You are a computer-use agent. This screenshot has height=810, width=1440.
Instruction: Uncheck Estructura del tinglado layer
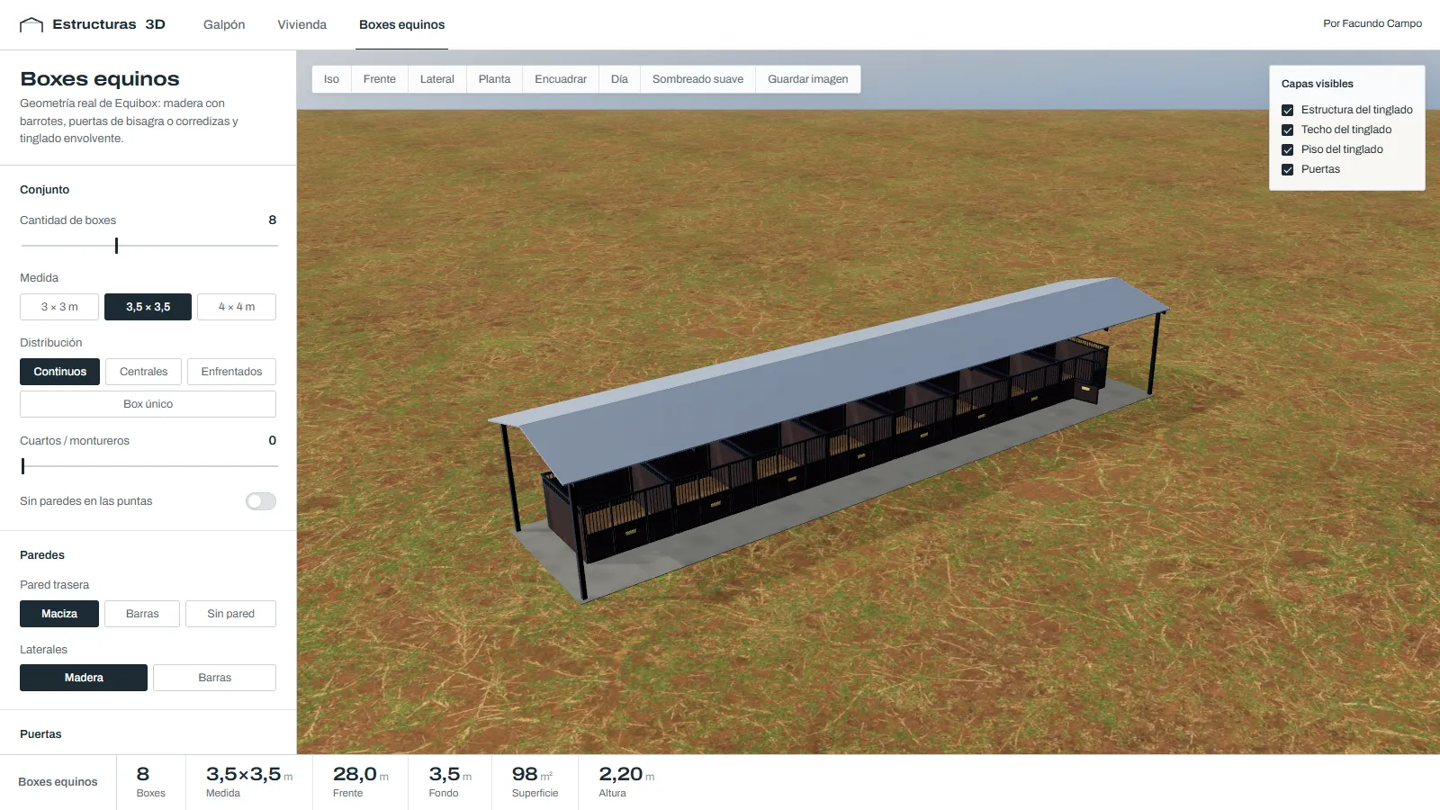[x=1288, y=110]
